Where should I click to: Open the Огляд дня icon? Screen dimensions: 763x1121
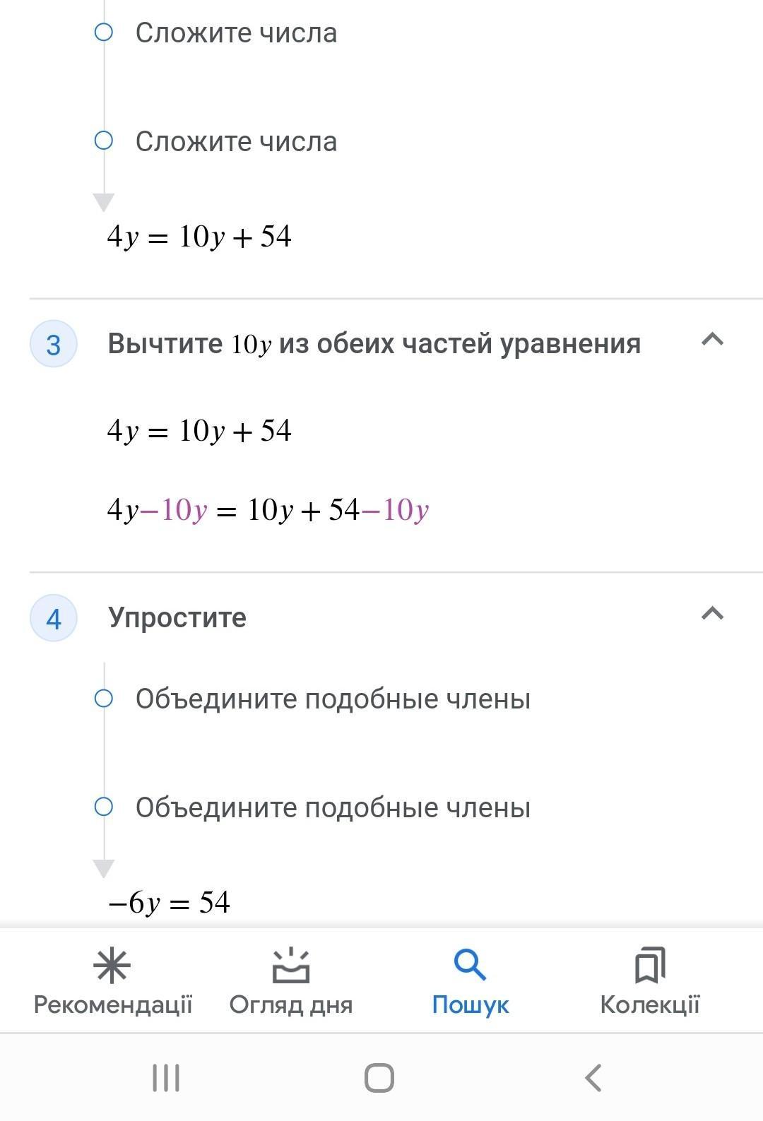(291, 966)
